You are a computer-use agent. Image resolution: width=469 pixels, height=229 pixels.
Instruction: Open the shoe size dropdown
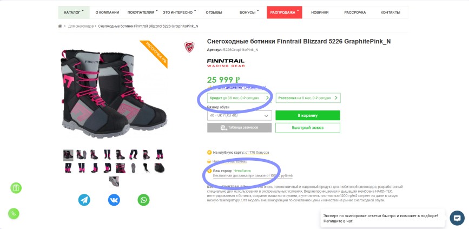pyautogui.click(x=239, y=115)
